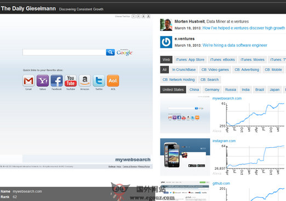Screen dimensions: 286x201
Task: Open the Facebook quick link icon
Action: click(56, 81)
